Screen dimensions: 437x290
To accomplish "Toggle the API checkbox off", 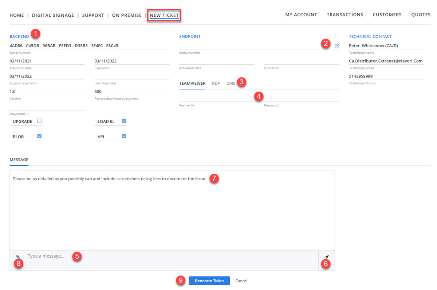I will click(x=124, y=136).
